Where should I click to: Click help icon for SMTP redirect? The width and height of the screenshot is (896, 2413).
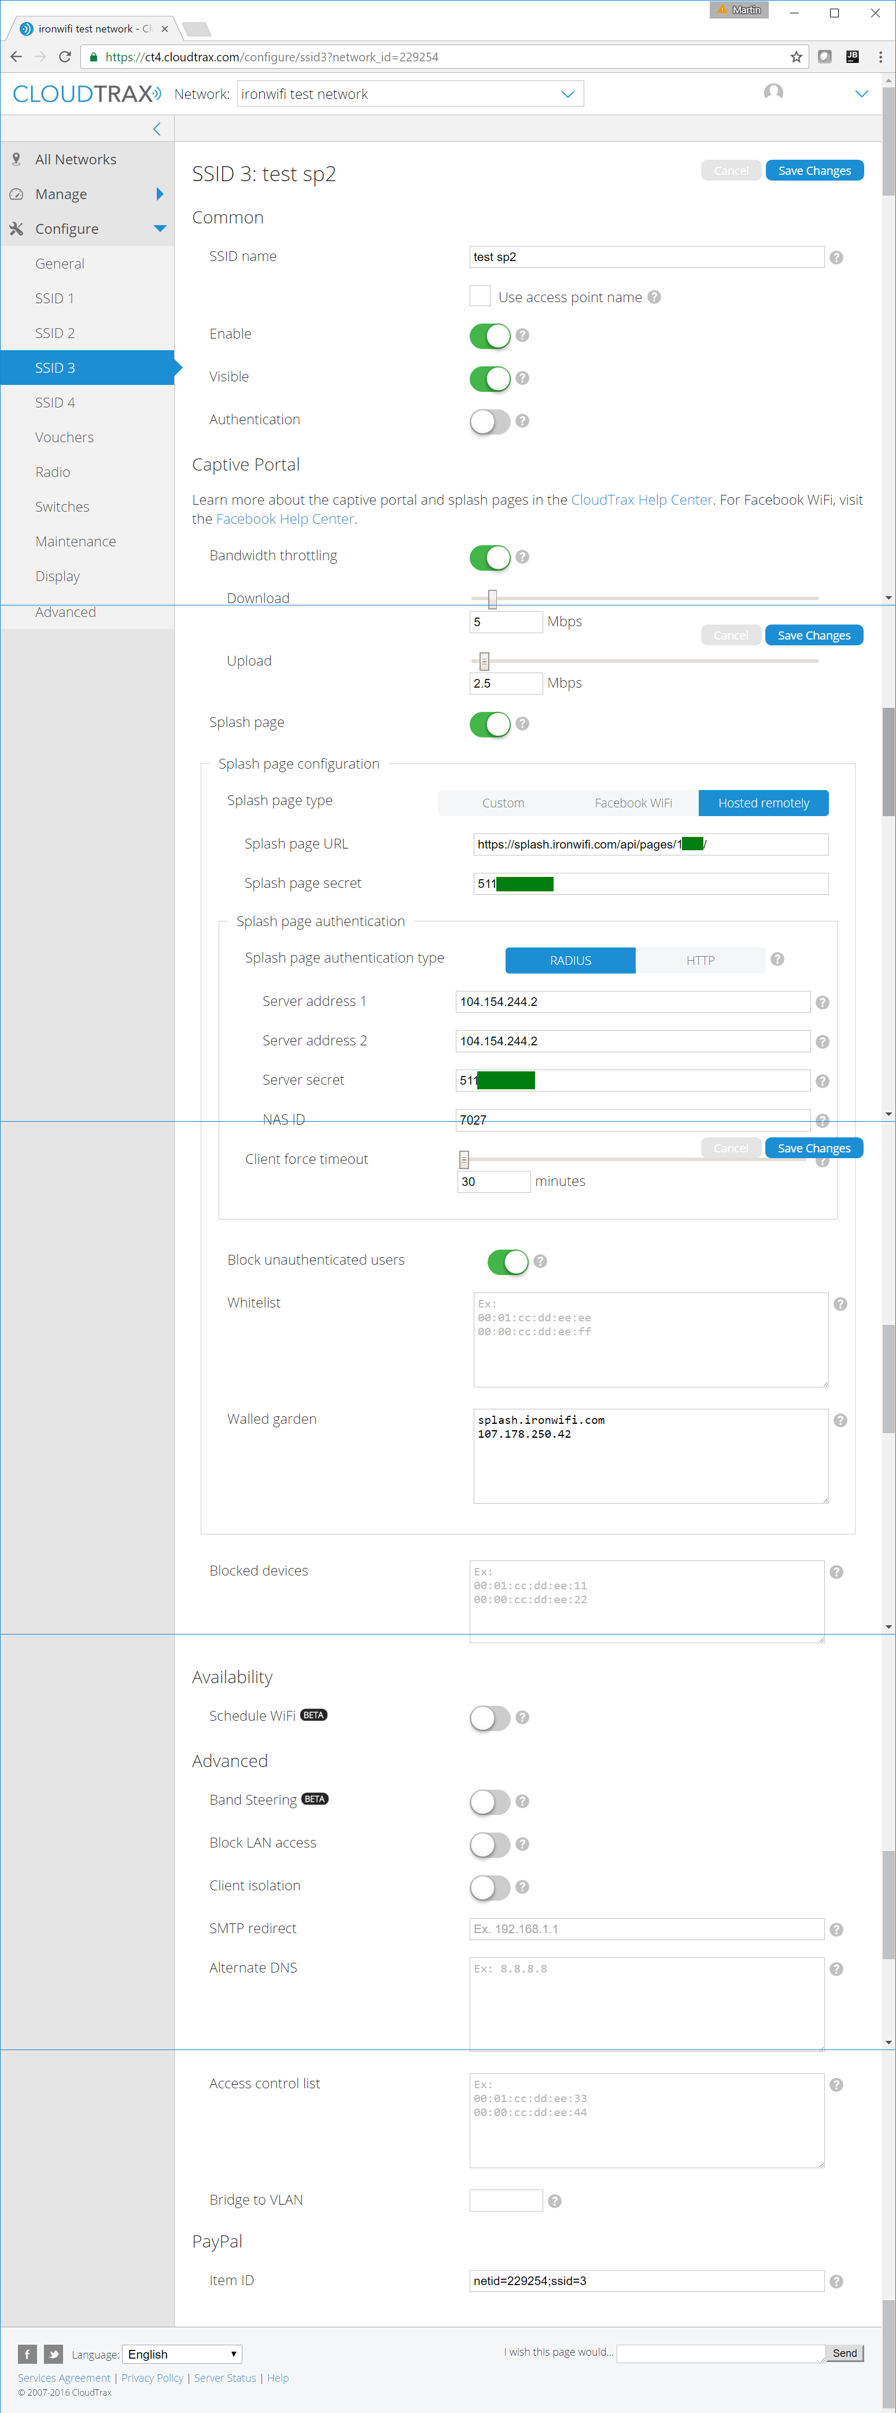(836, 1930)
